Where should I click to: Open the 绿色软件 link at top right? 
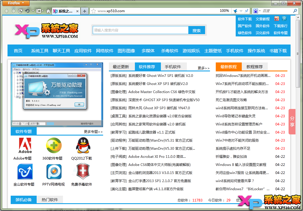coord(245,33)
